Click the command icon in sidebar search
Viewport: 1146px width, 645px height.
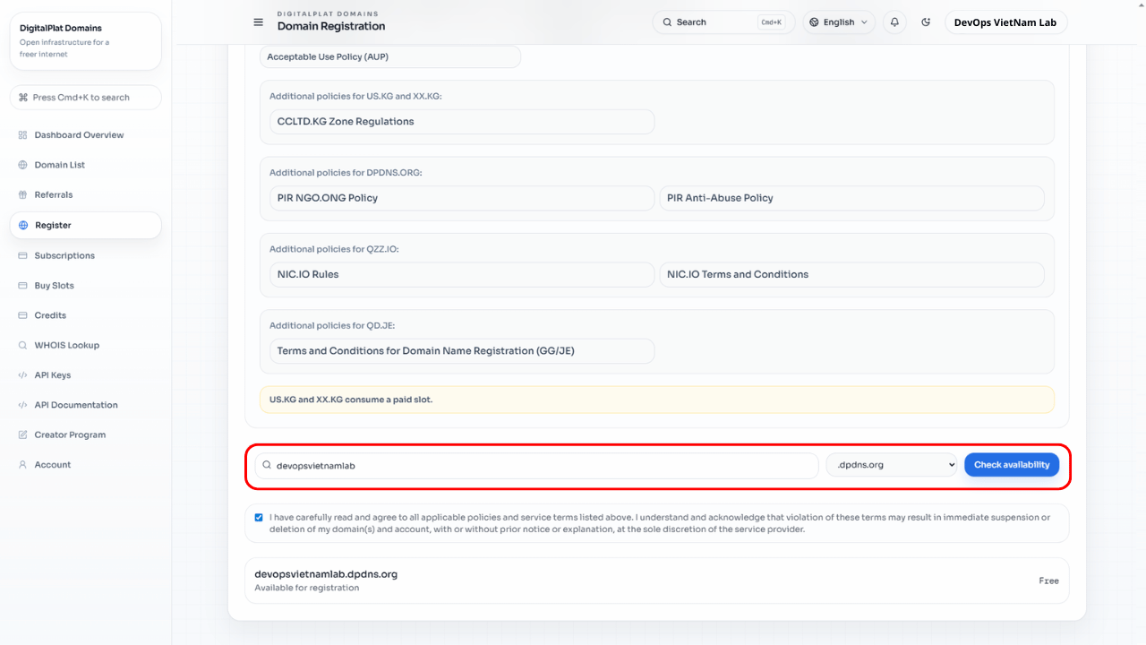click(23, 98)
